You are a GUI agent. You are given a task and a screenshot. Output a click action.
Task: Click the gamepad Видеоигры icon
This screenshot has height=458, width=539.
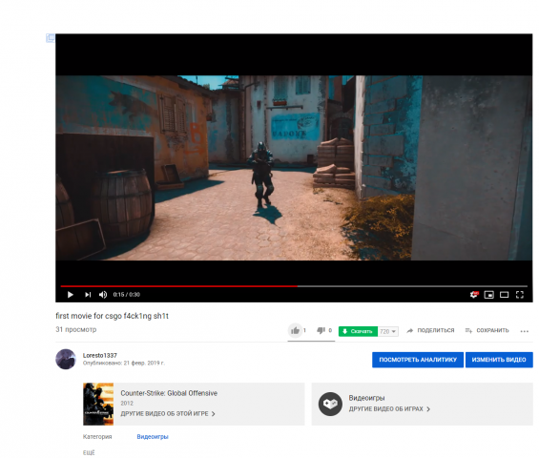[330, 404]
